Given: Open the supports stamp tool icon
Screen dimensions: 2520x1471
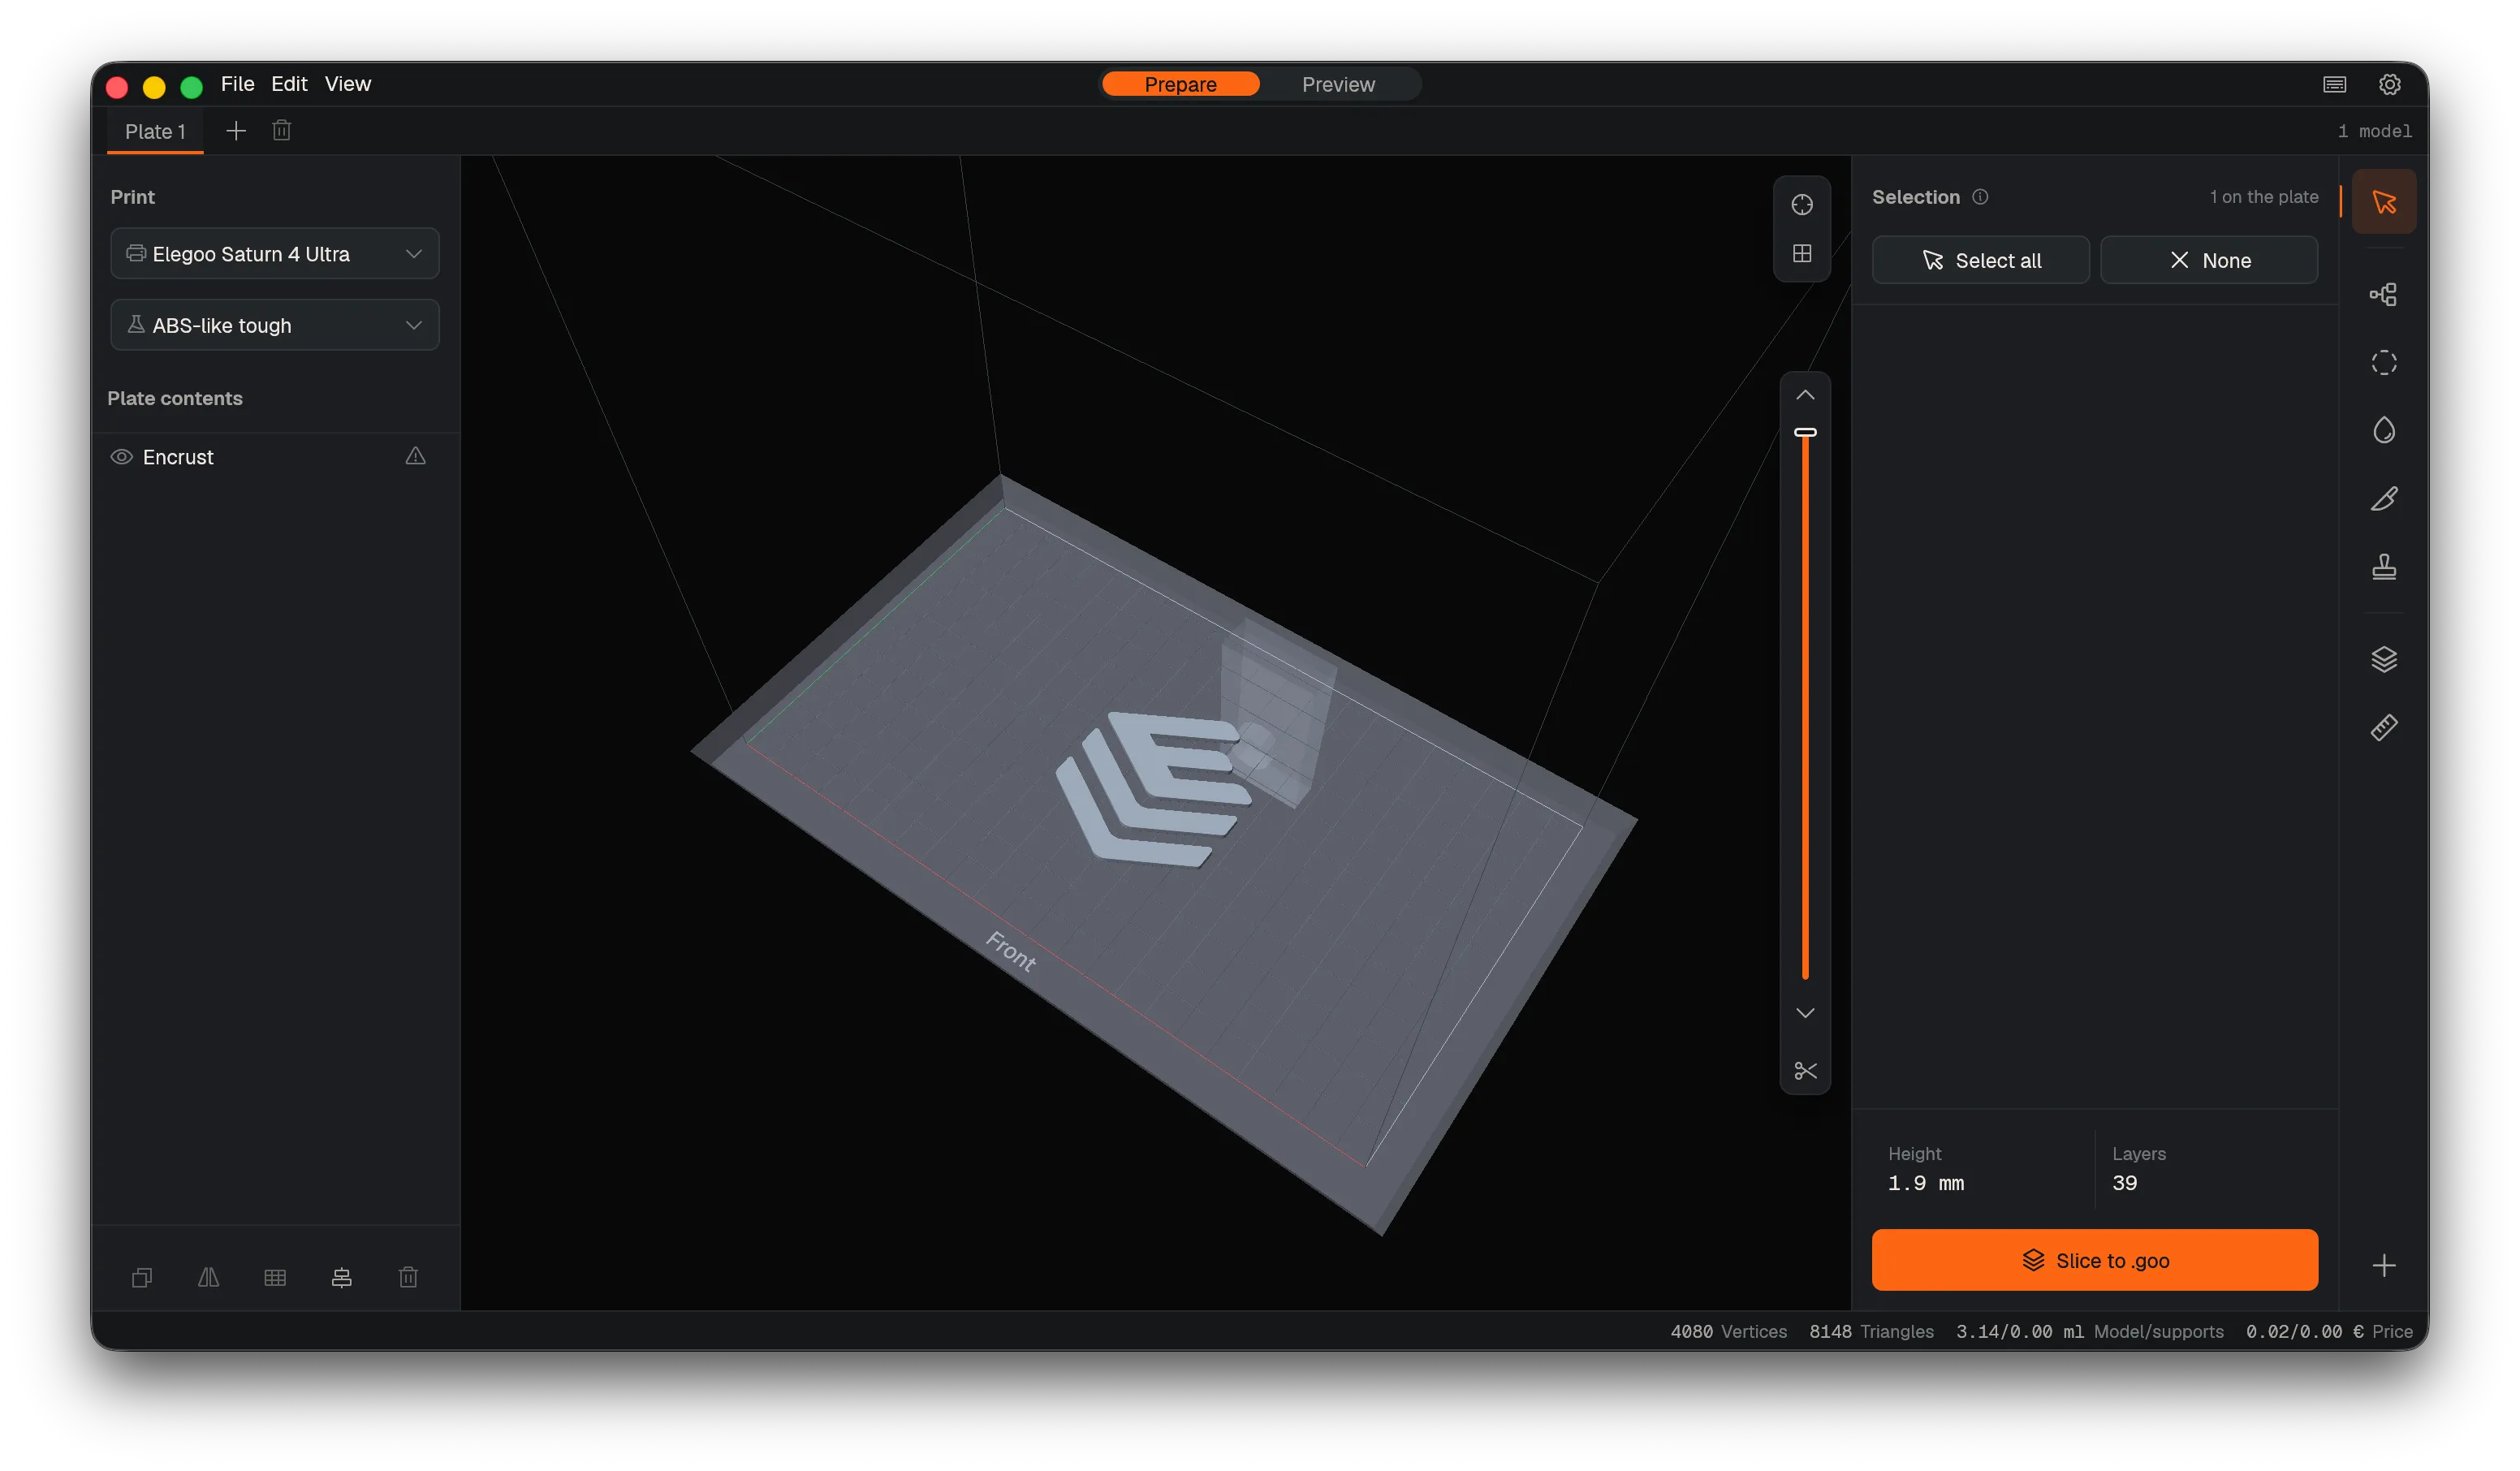Looking at the screenshot, I should pos(2383,567).
